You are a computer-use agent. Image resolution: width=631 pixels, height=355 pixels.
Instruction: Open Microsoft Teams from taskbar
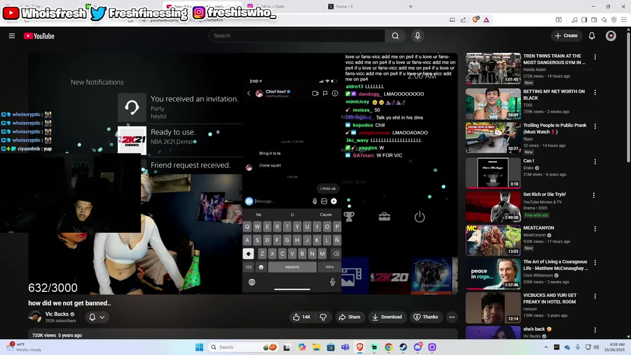345,347
